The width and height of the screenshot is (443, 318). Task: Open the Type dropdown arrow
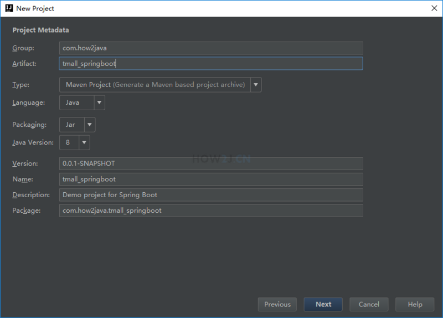256,85
